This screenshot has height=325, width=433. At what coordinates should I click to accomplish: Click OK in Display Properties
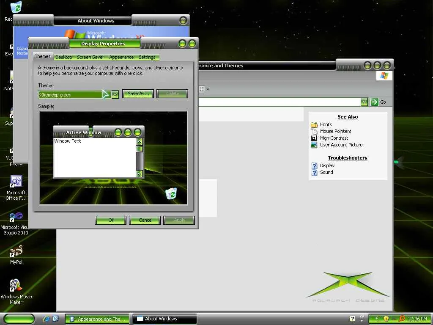[x=110, y=220]
